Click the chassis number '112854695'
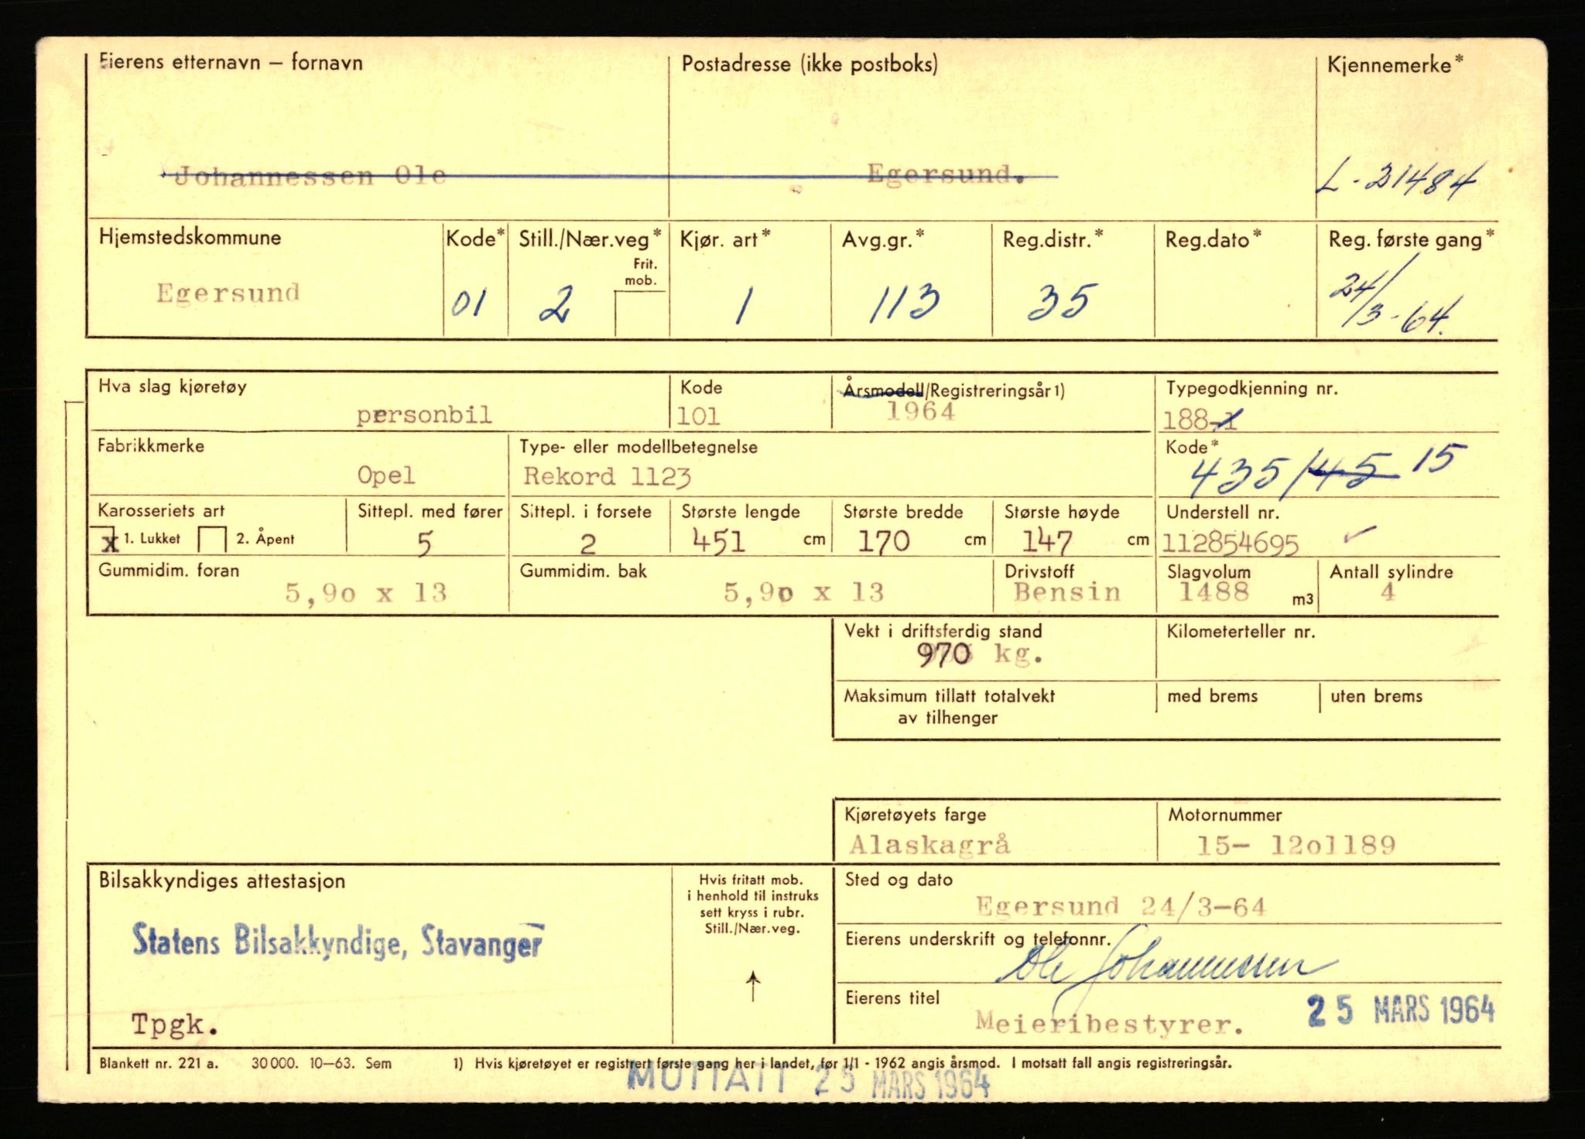The height and width of the screenshot is (1139, 1585). [x=1231, y=544]
